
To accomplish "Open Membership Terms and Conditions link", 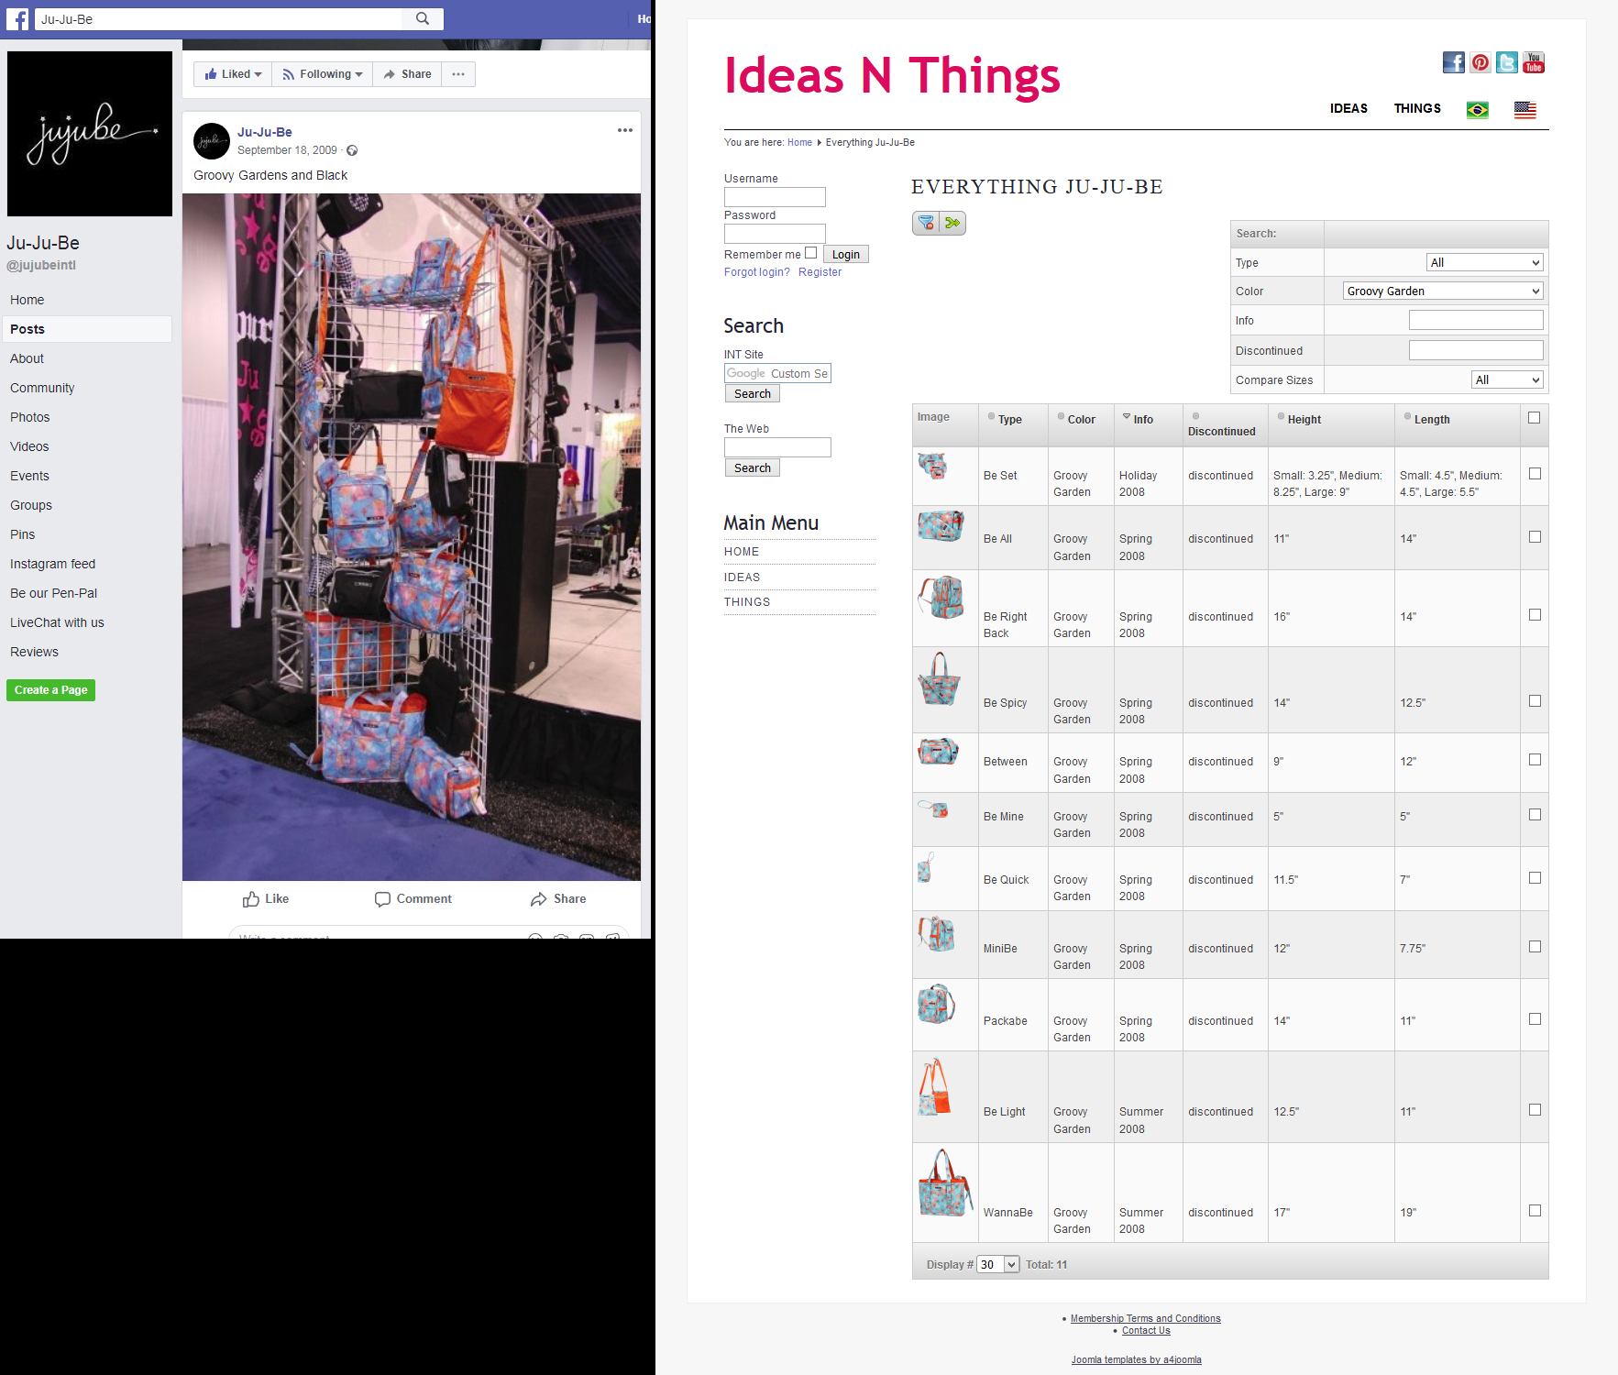I will coord(1146,1319).
